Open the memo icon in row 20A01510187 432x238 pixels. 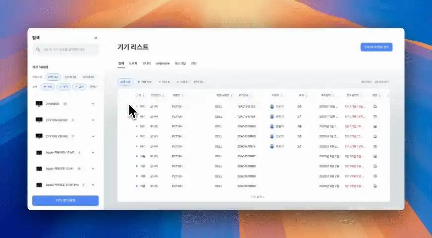coord(375,156)
